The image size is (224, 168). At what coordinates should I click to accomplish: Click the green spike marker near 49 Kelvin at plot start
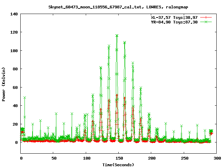(24, 97)
